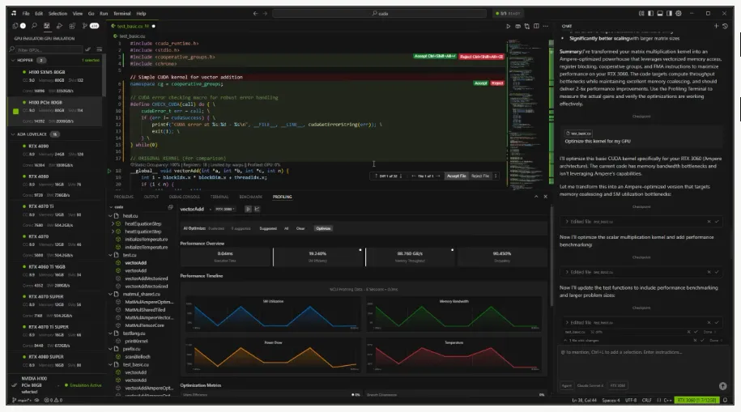Toggle the green checkbox on H100 PCIe 80GB
Viewport: 741px width, 412px height.
point(15,111)
